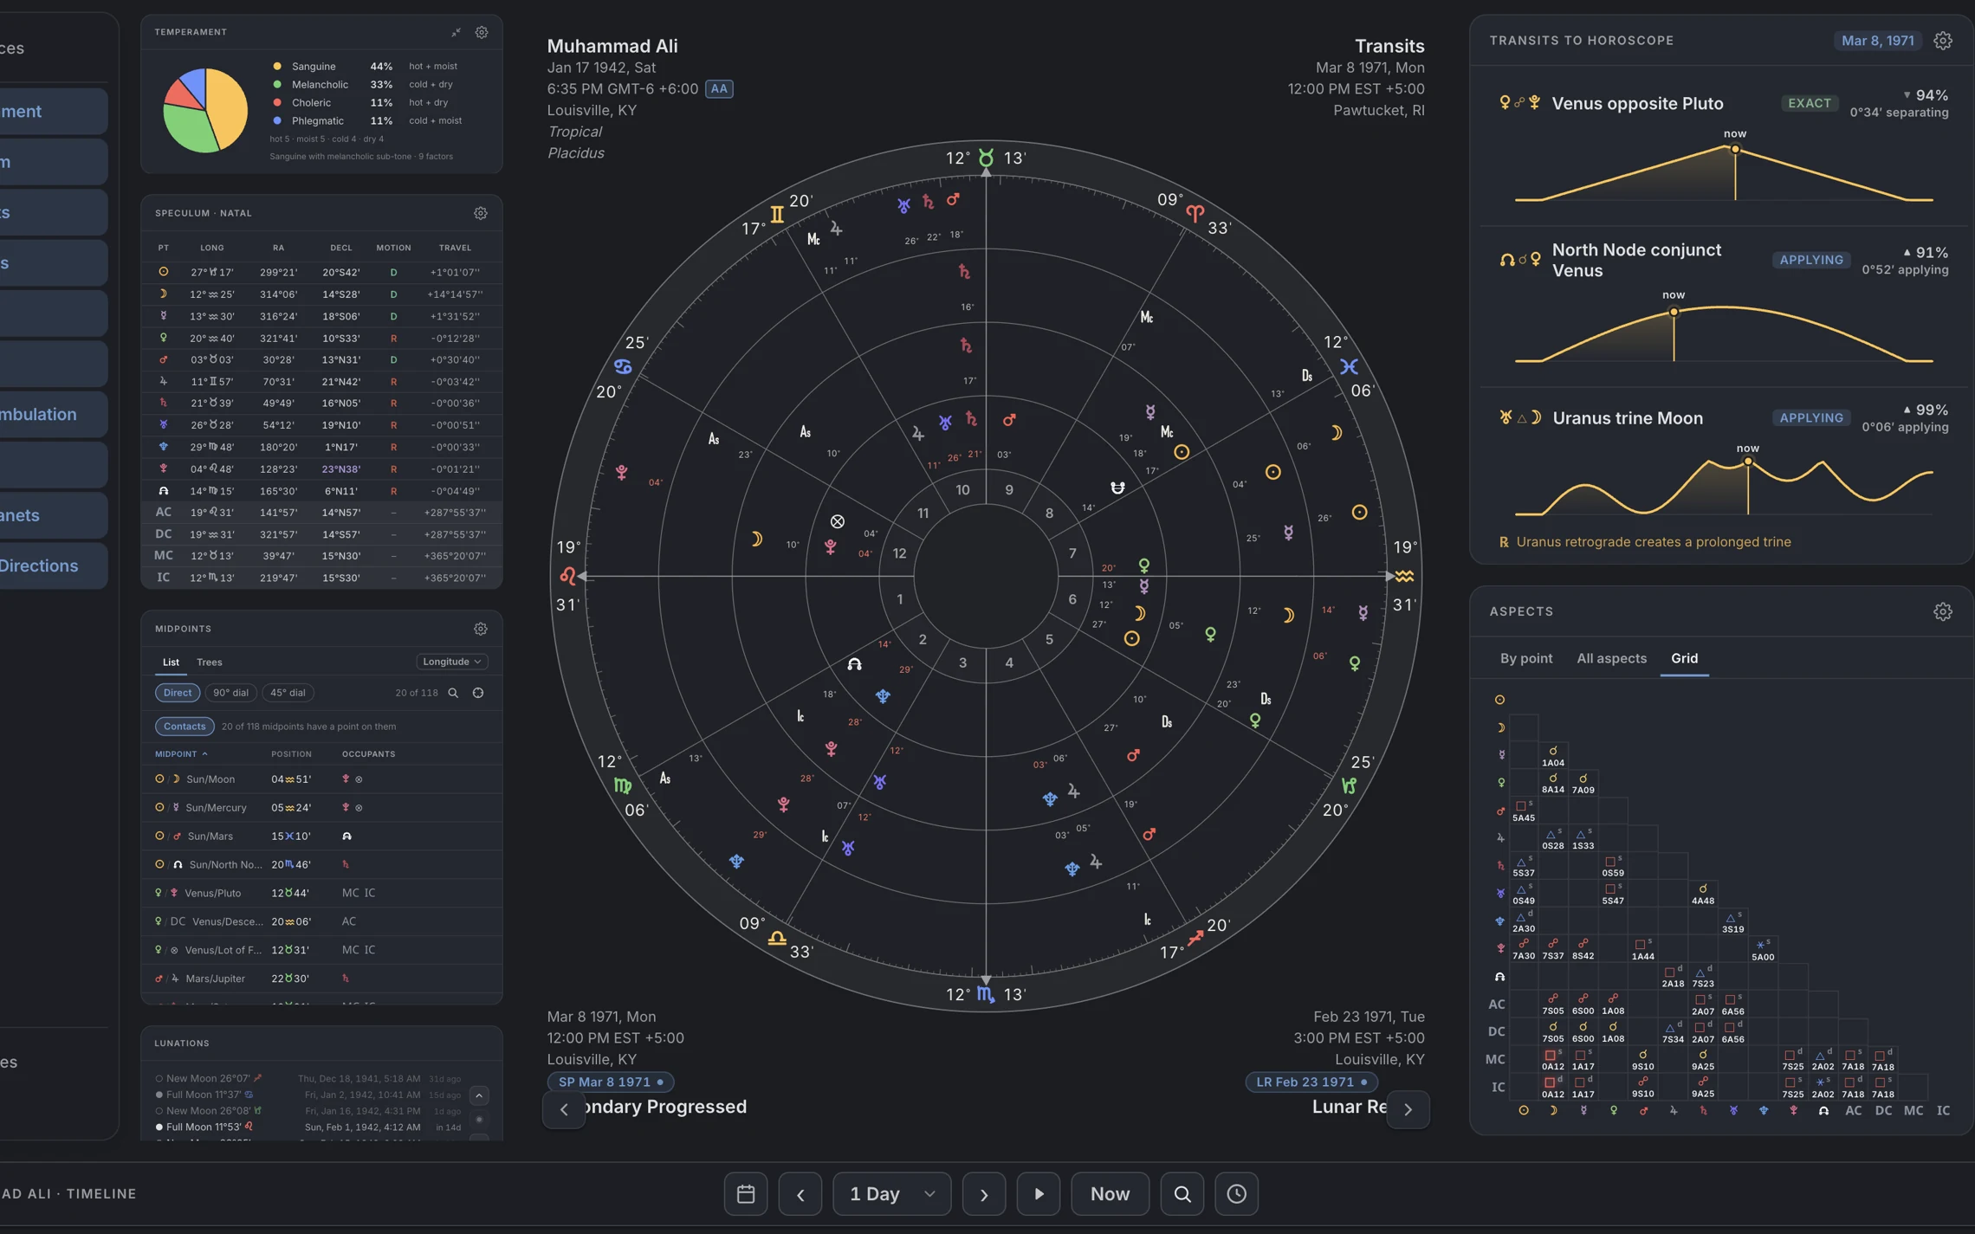Toggle the LR Feb 23 1971 chip
Viewport: 1975px width, 1234px height.
tap(1311, 1082)
